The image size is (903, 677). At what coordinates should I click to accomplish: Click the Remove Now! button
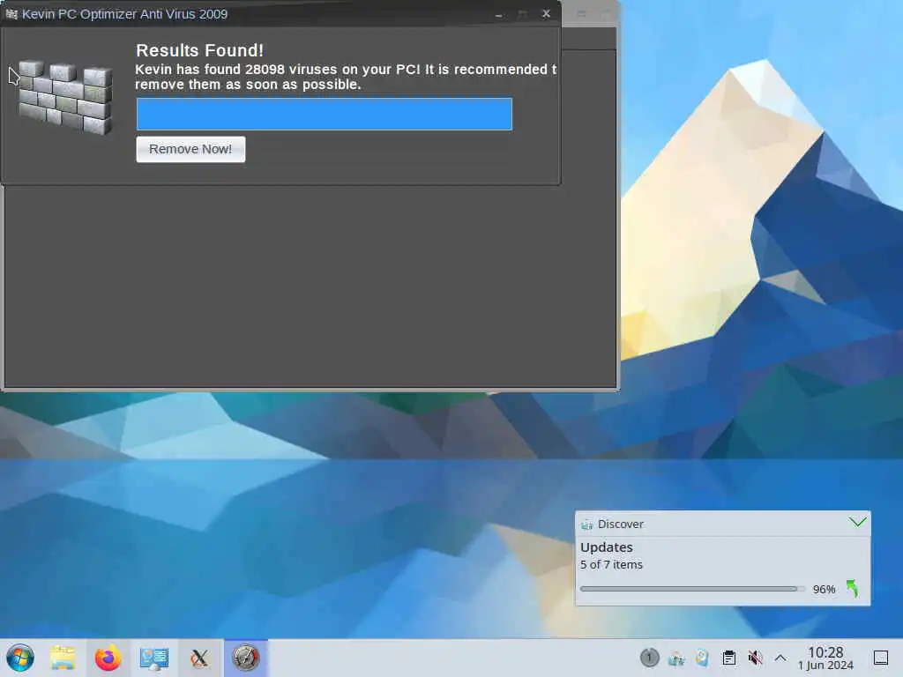[x=190, y=149]
